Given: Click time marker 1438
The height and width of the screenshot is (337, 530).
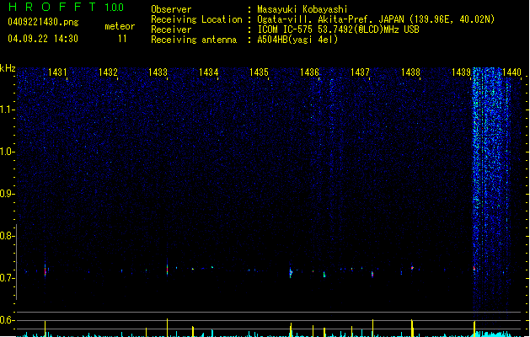Looking at the screenshot, I should 410,72.
